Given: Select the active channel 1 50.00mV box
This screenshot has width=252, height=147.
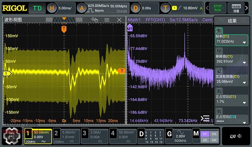Looking at the screenshot, I should pos(38,136).
